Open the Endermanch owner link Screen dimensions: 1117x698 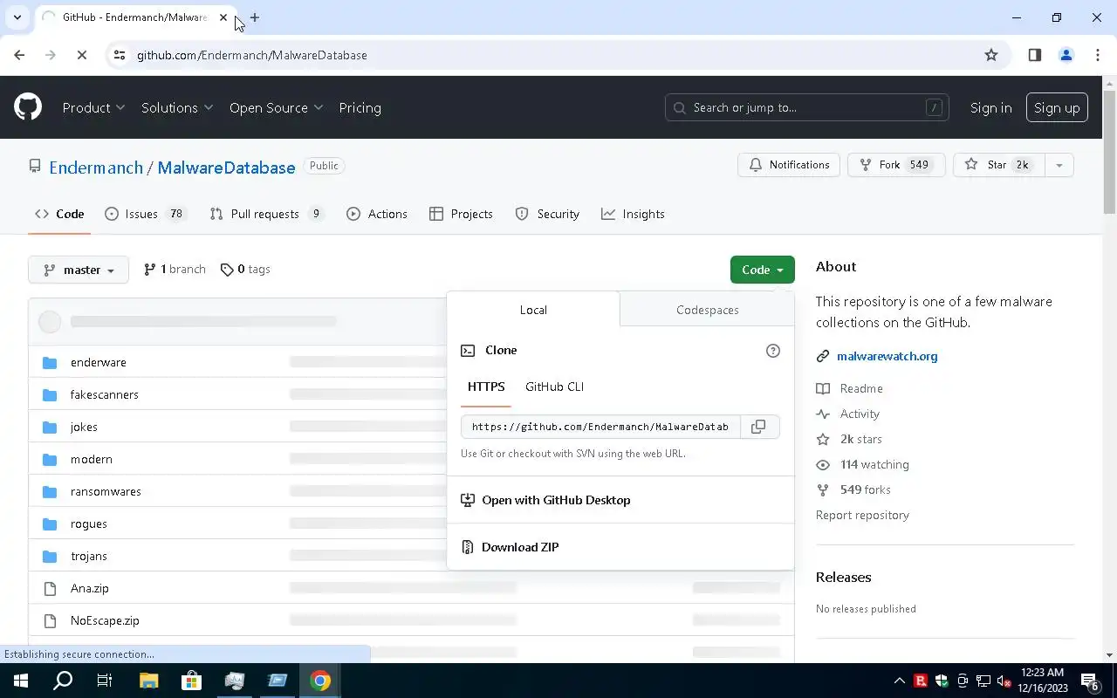click(96, 168)
